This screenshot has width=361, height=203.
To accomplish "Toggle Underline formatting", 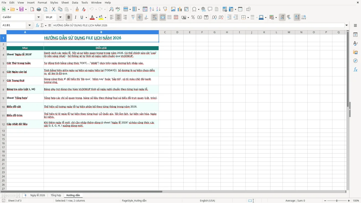I will (82, 17).
